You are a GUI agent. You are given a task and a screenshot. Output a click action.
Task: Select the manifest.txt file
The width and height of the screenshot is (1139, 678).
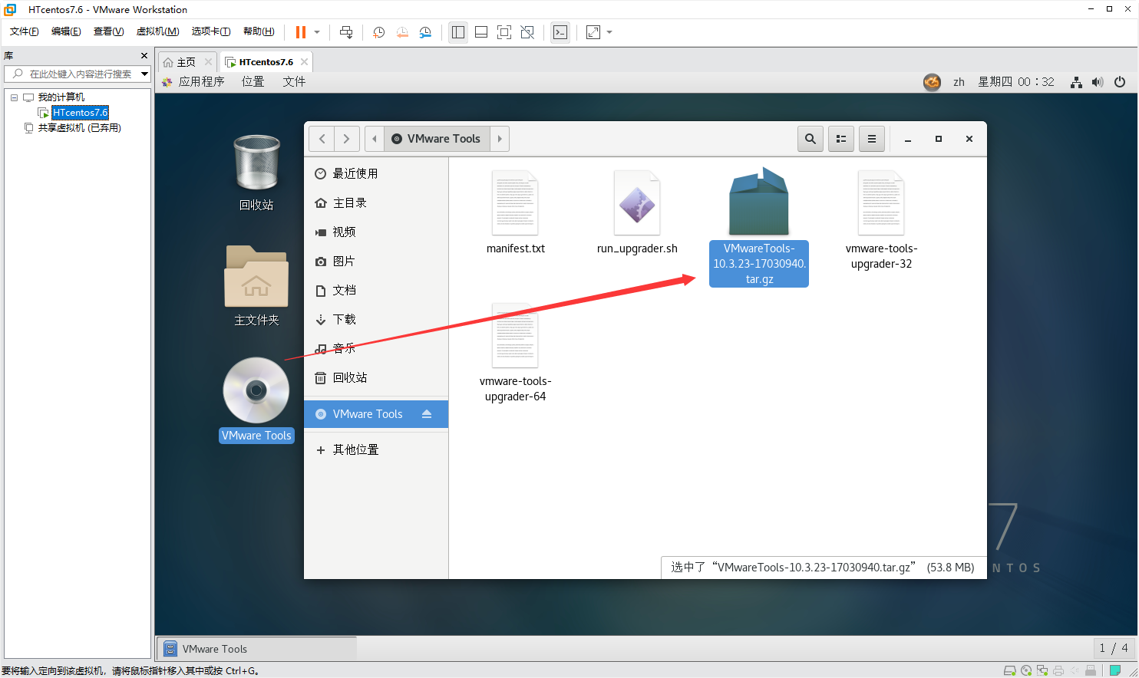(x=515, y=212)
